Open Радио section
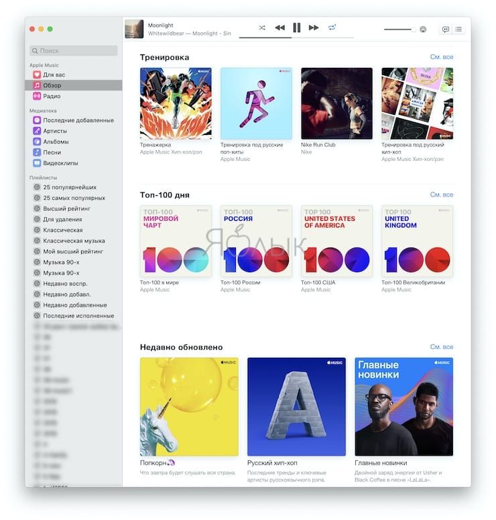 coord(74,96)
